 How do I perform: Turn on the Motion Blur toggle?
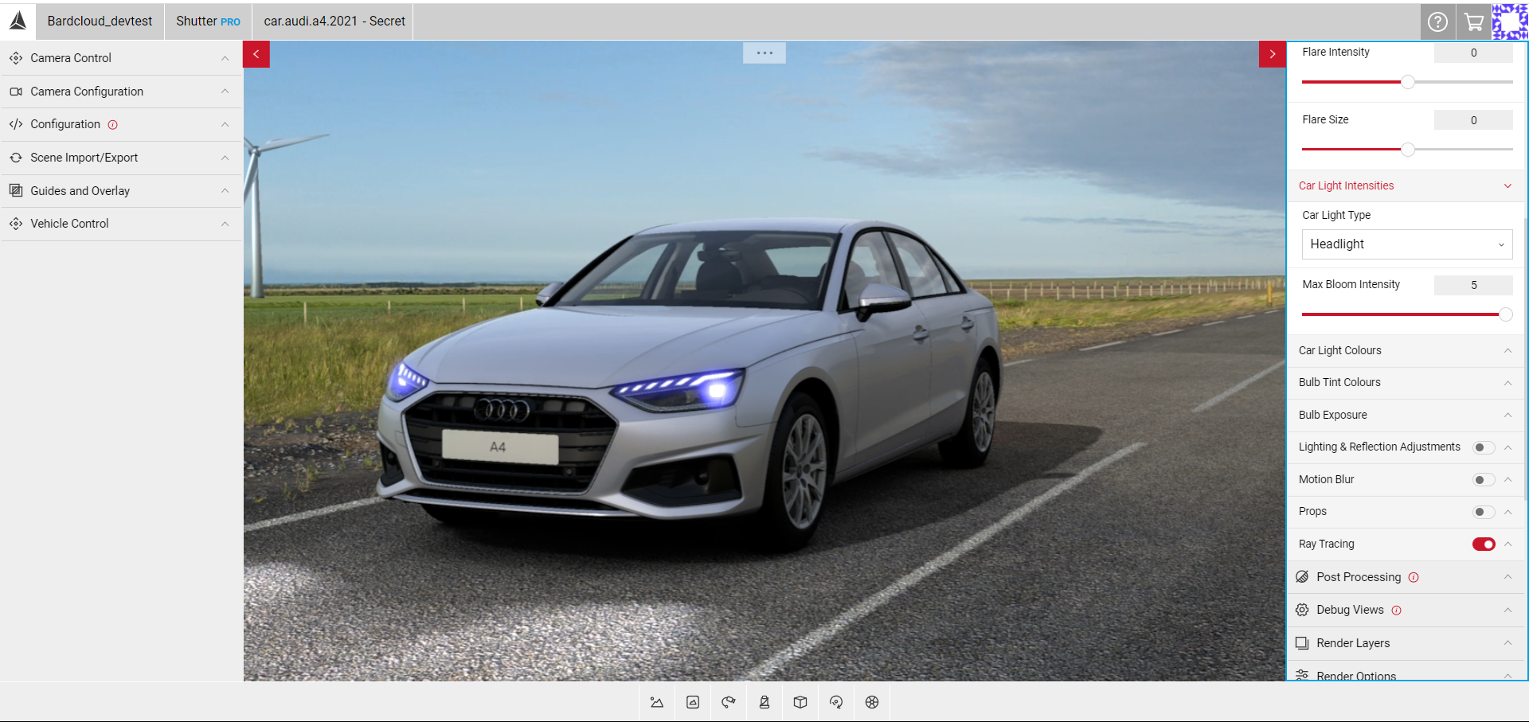pos(1484,479)
